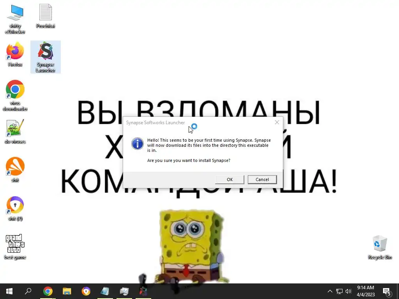
Task: Switch to the notepad taskbar app
Action: tap(105, 291)
